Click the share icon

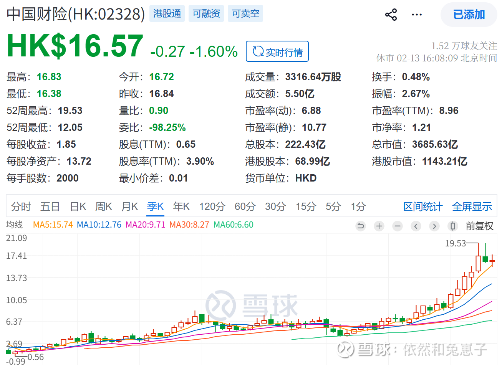pyautogui.click(x=391, y=15)
